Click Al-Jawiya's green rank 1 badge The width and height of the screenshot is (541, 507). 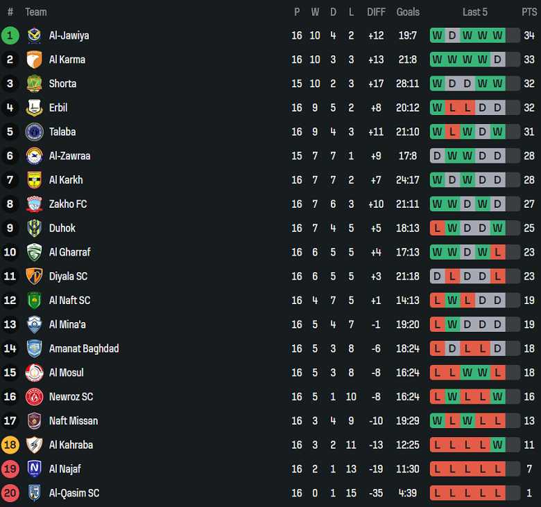(x=10, y=35)
